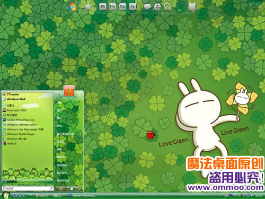Open Internet Explorer from the dock
The width and height of the screenshot is (265, 199).
(x=157, y=7)
